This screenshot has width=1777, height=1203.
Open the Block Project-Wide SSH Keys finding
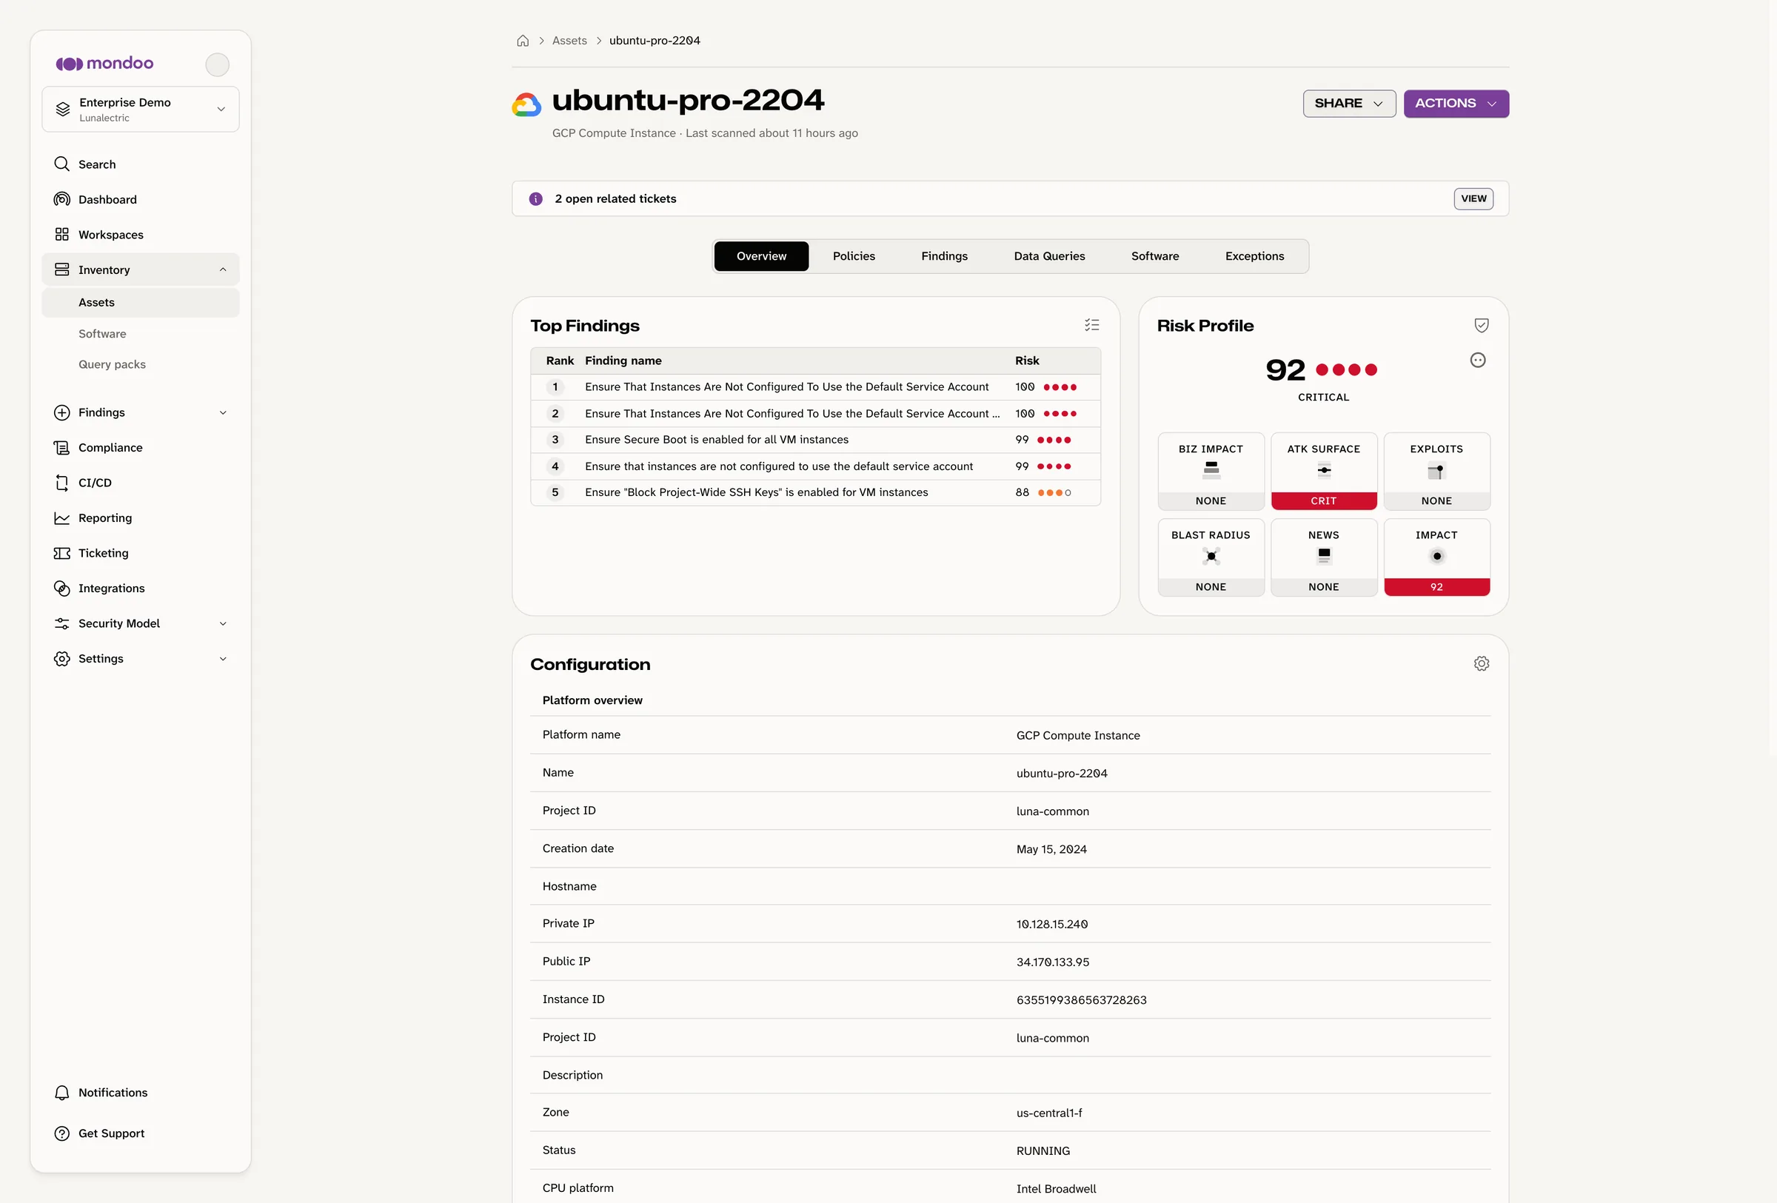pyautogui.click(x=815, y=492)
